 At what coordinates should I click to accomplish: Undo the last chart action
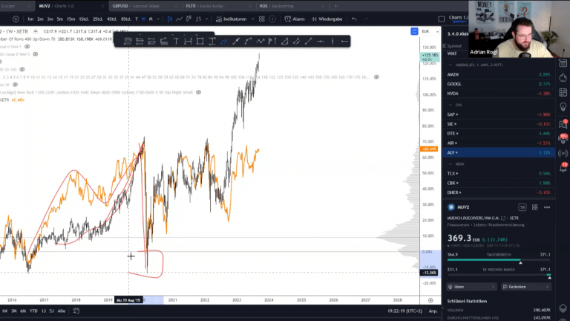(354, 19)
